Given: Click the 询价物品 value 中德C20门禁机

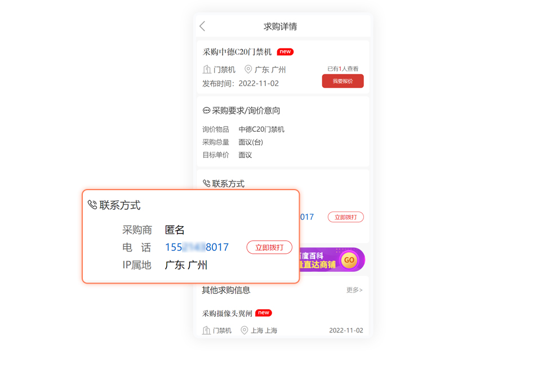Looking at the screenshot, I should 261,129.
